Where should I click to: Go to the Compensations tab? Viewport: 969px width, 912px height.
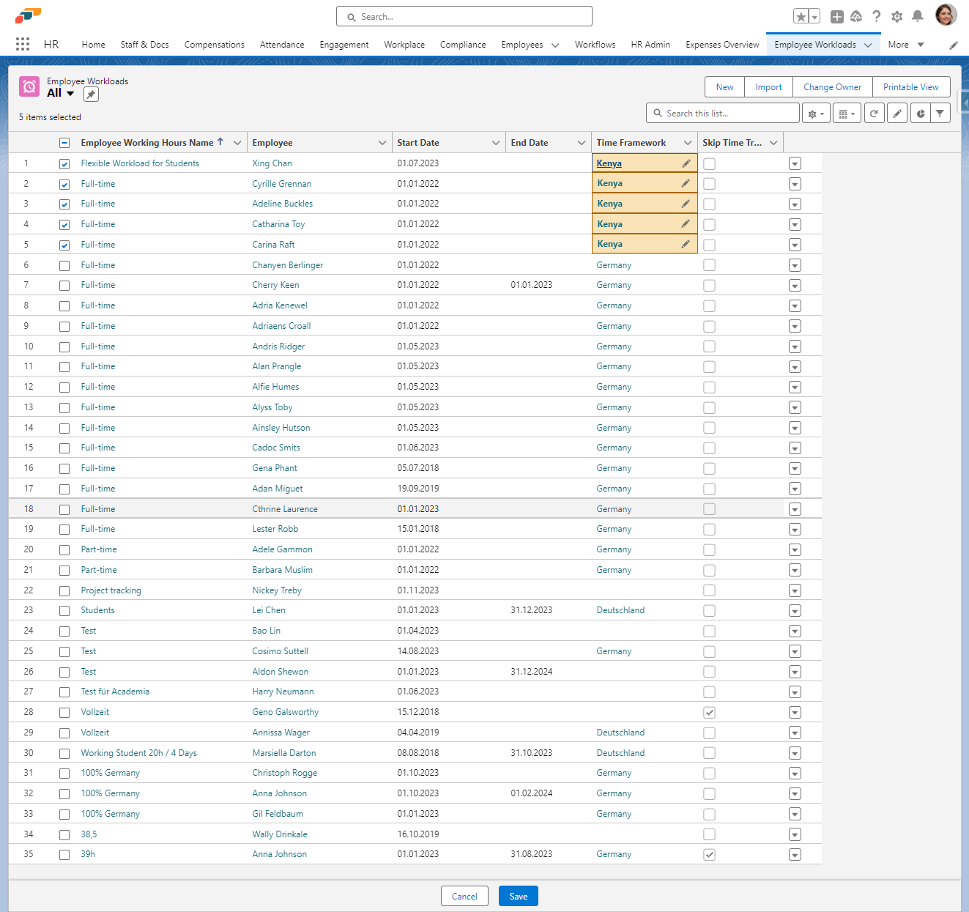click(214, 45)
